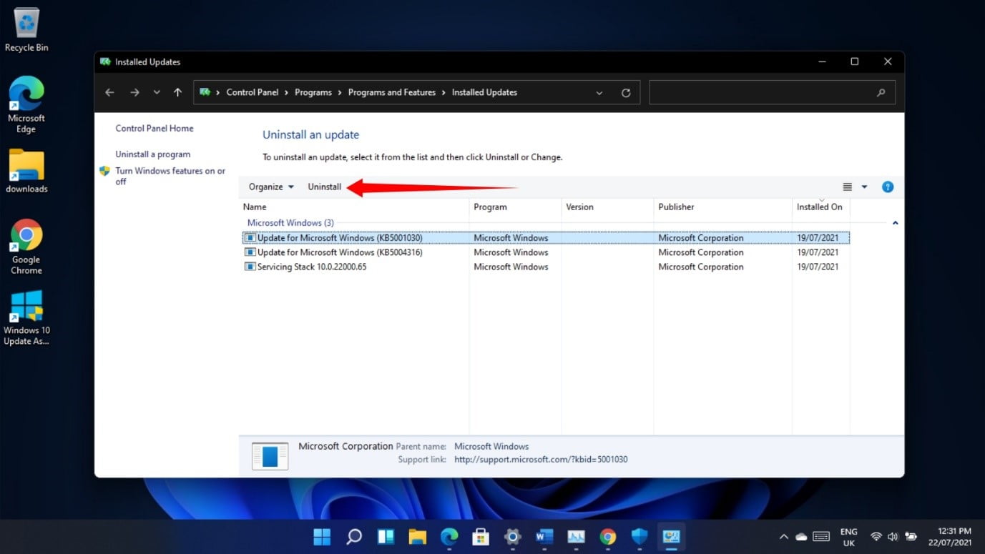985x554 pixels.
Task: Navigate up one level using the up arrow
Action: pyautogui.click(x=177, y=92)
